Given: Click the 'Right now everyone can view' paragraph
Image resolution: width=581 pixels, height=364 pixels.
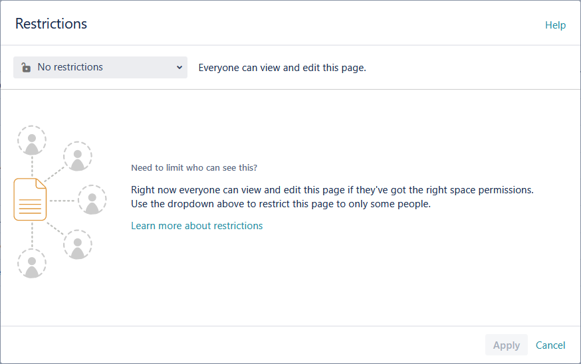Looking at the screenshot, I should pyautogui.click(x=332, y=190).
